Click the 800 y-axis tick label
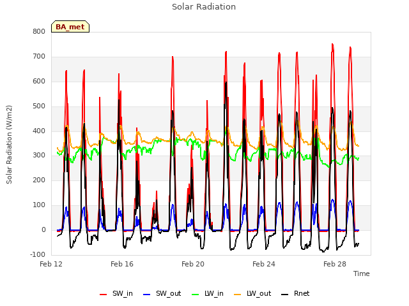Screen dimensions: 409x306 (x=39, y=32)
